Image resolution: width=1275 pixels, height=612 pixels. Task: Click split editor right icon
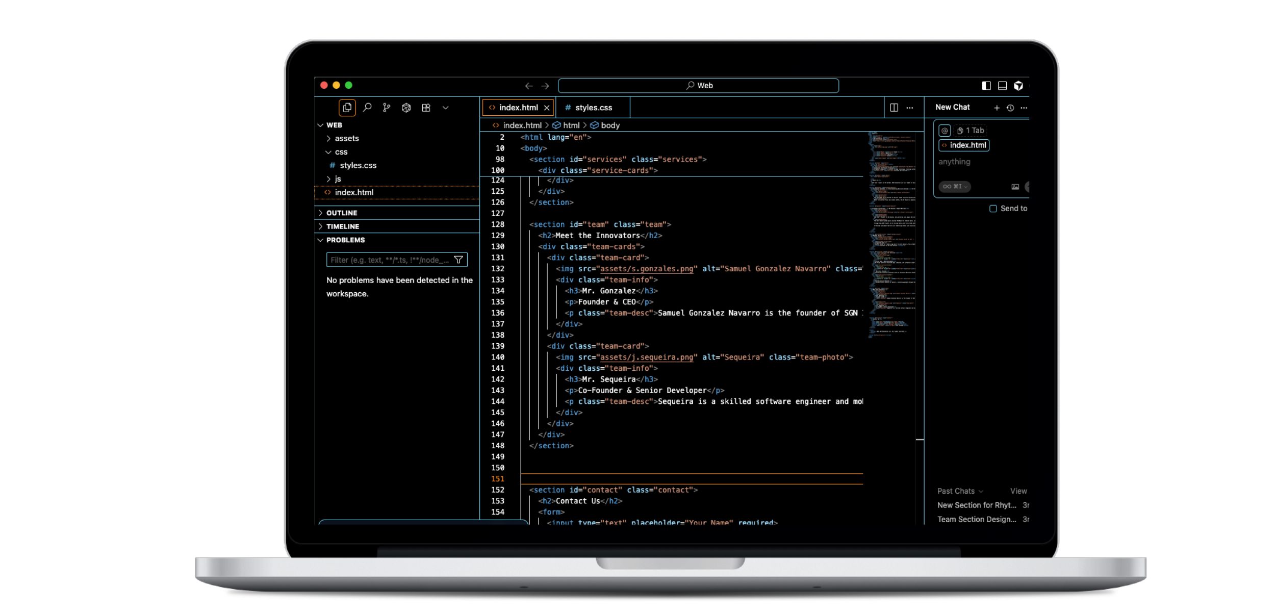click(894, 108)
